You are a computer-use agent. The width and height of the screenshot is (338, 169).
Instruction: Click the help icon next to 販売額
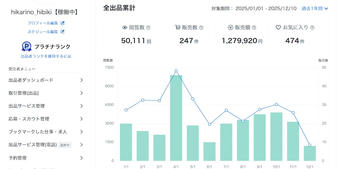(254, 28)
